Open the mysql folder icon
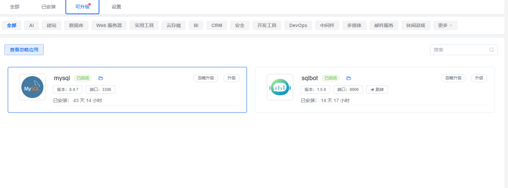Screen dimensions: 508x188 point(100,78)
